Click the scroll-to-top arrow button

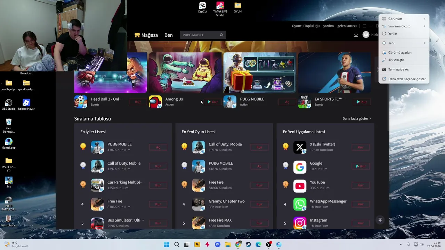tap(380, 220)
